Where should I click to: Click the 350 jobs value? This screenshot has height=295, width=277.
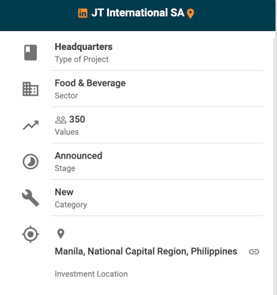77,119
